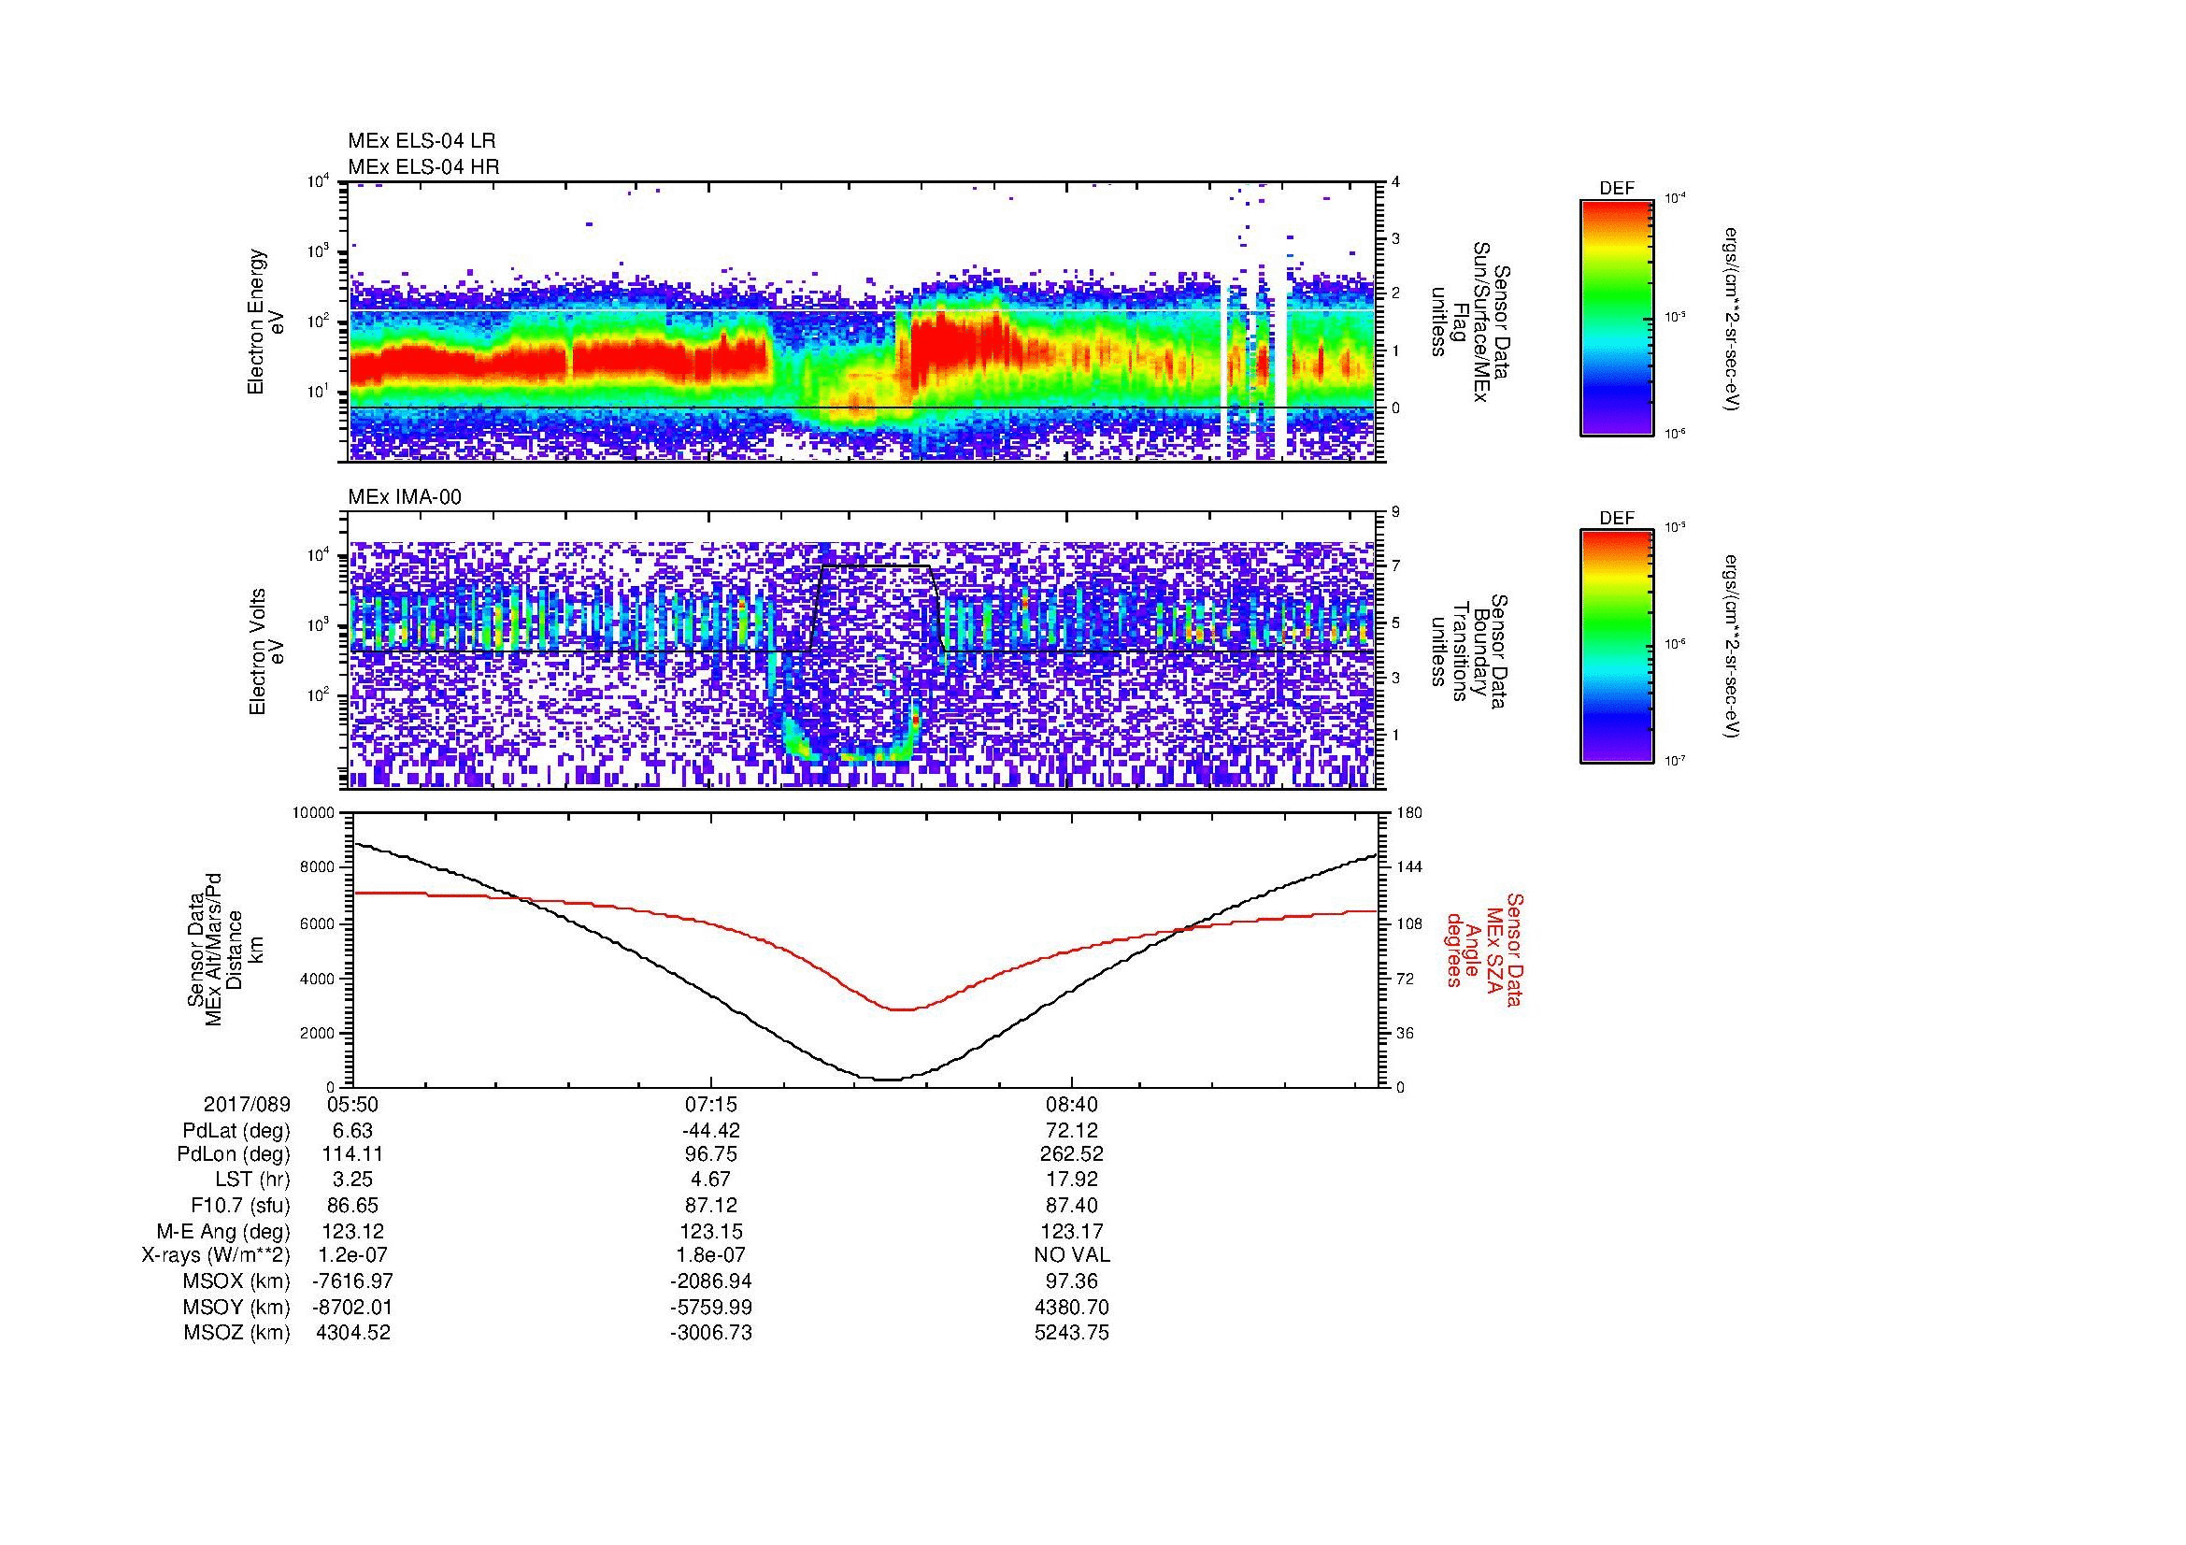This screenshot has width=2186, height=1545.
Task: Click the 'Electron Energy eV' axis label
Action: (264, 322)
